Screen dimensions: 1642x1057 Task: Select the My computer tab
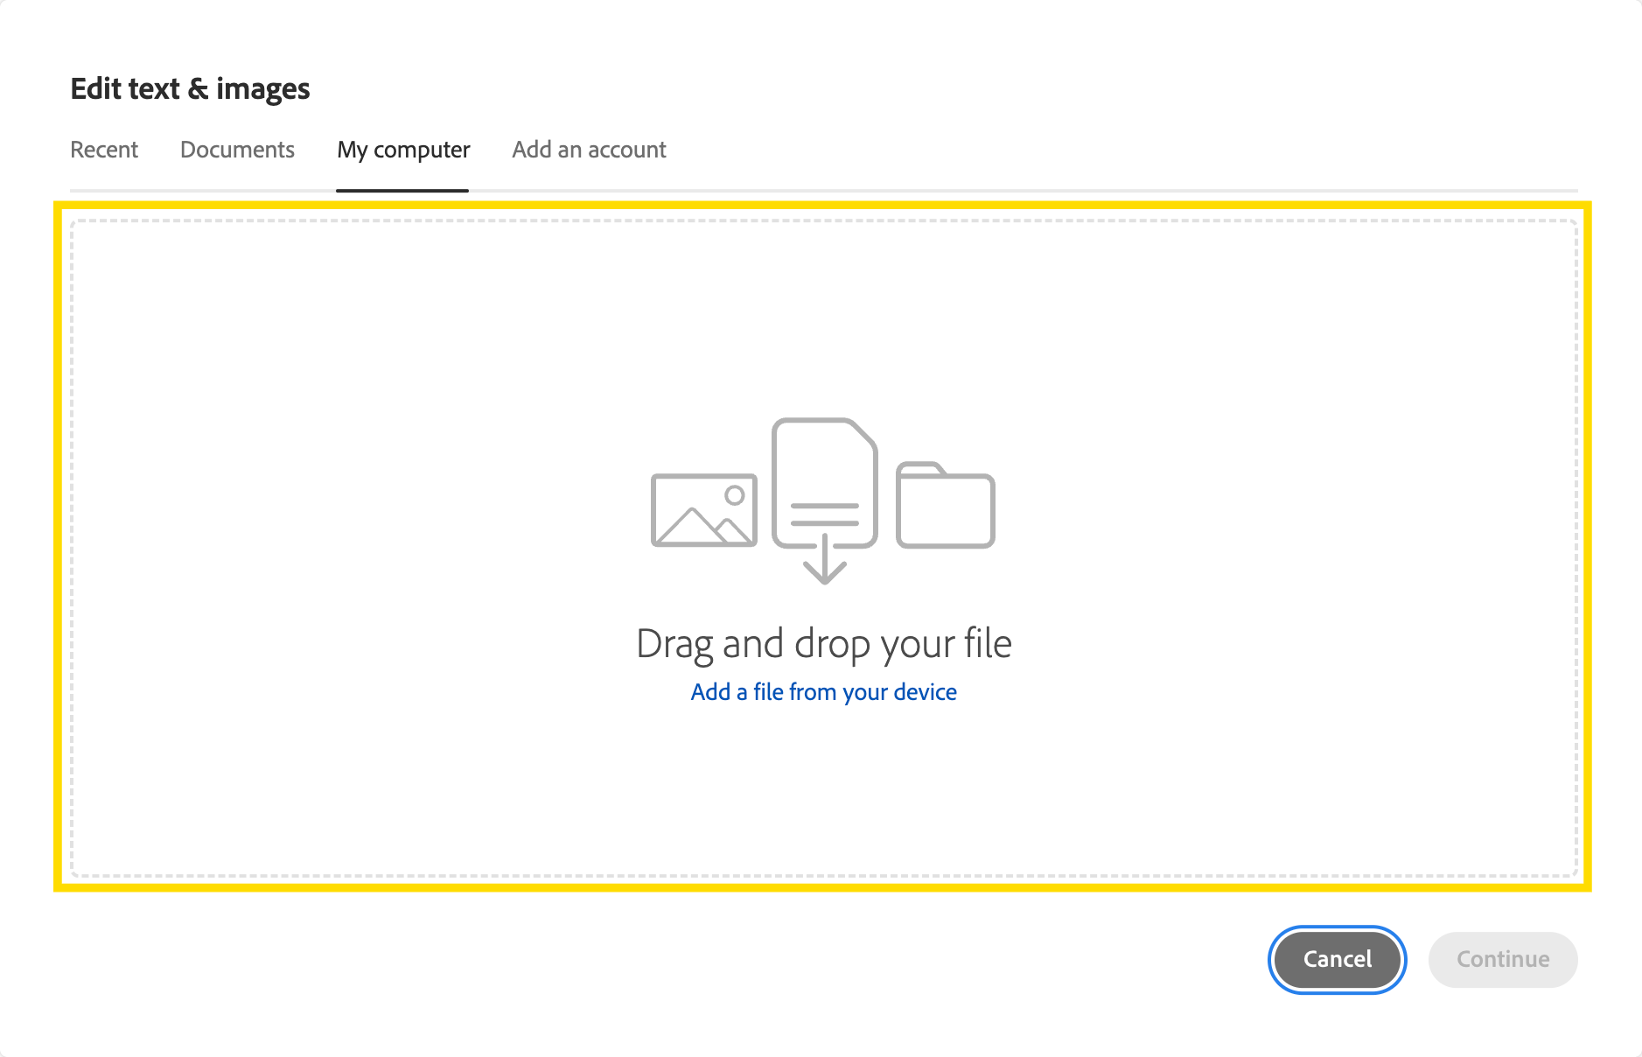(x=403, y=150)
